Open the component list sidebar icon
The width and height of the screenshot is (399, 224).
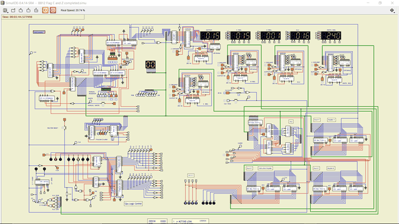(x=5, y=10)
